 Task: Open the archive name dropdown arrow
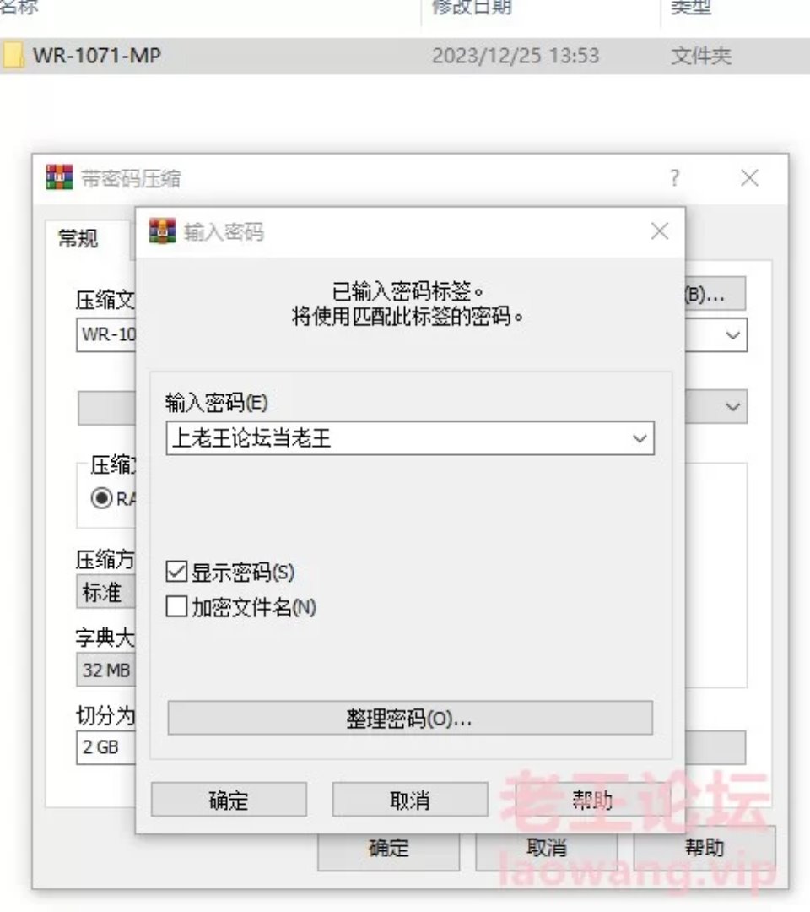[732, 335]
